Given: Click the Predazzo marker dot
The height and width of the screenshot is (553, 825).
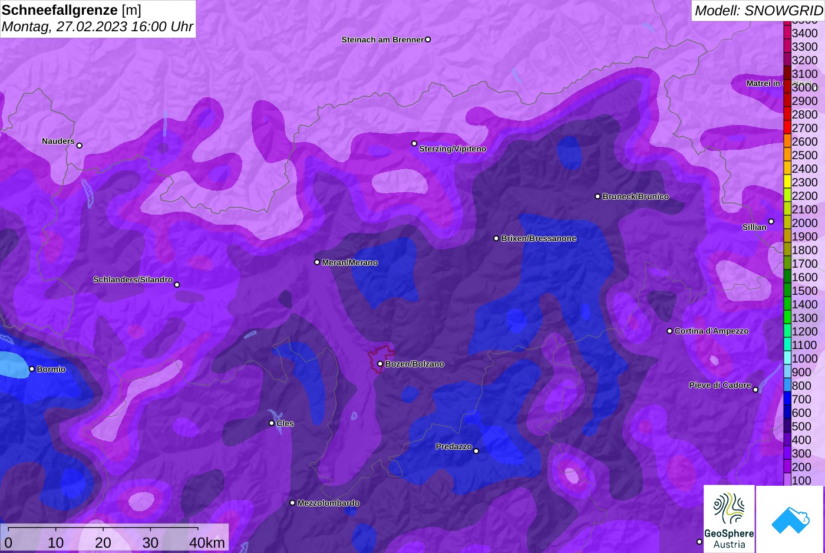Looking at the screenshot, I should [x=476, y=451].
